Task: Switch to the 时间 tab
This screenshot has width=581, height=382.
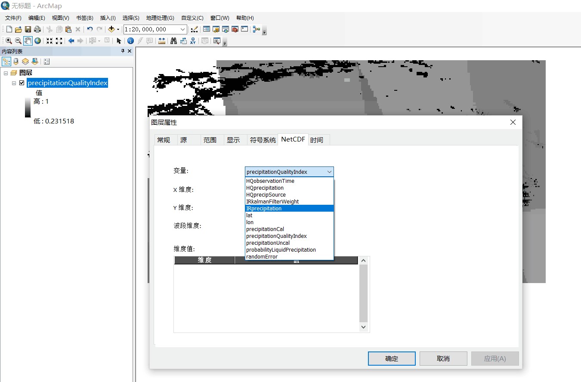Action: (318, 140)
